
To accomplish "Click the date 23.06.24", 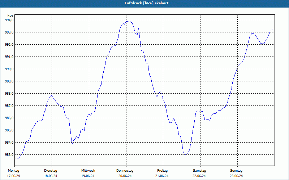I will pos(236,176).
